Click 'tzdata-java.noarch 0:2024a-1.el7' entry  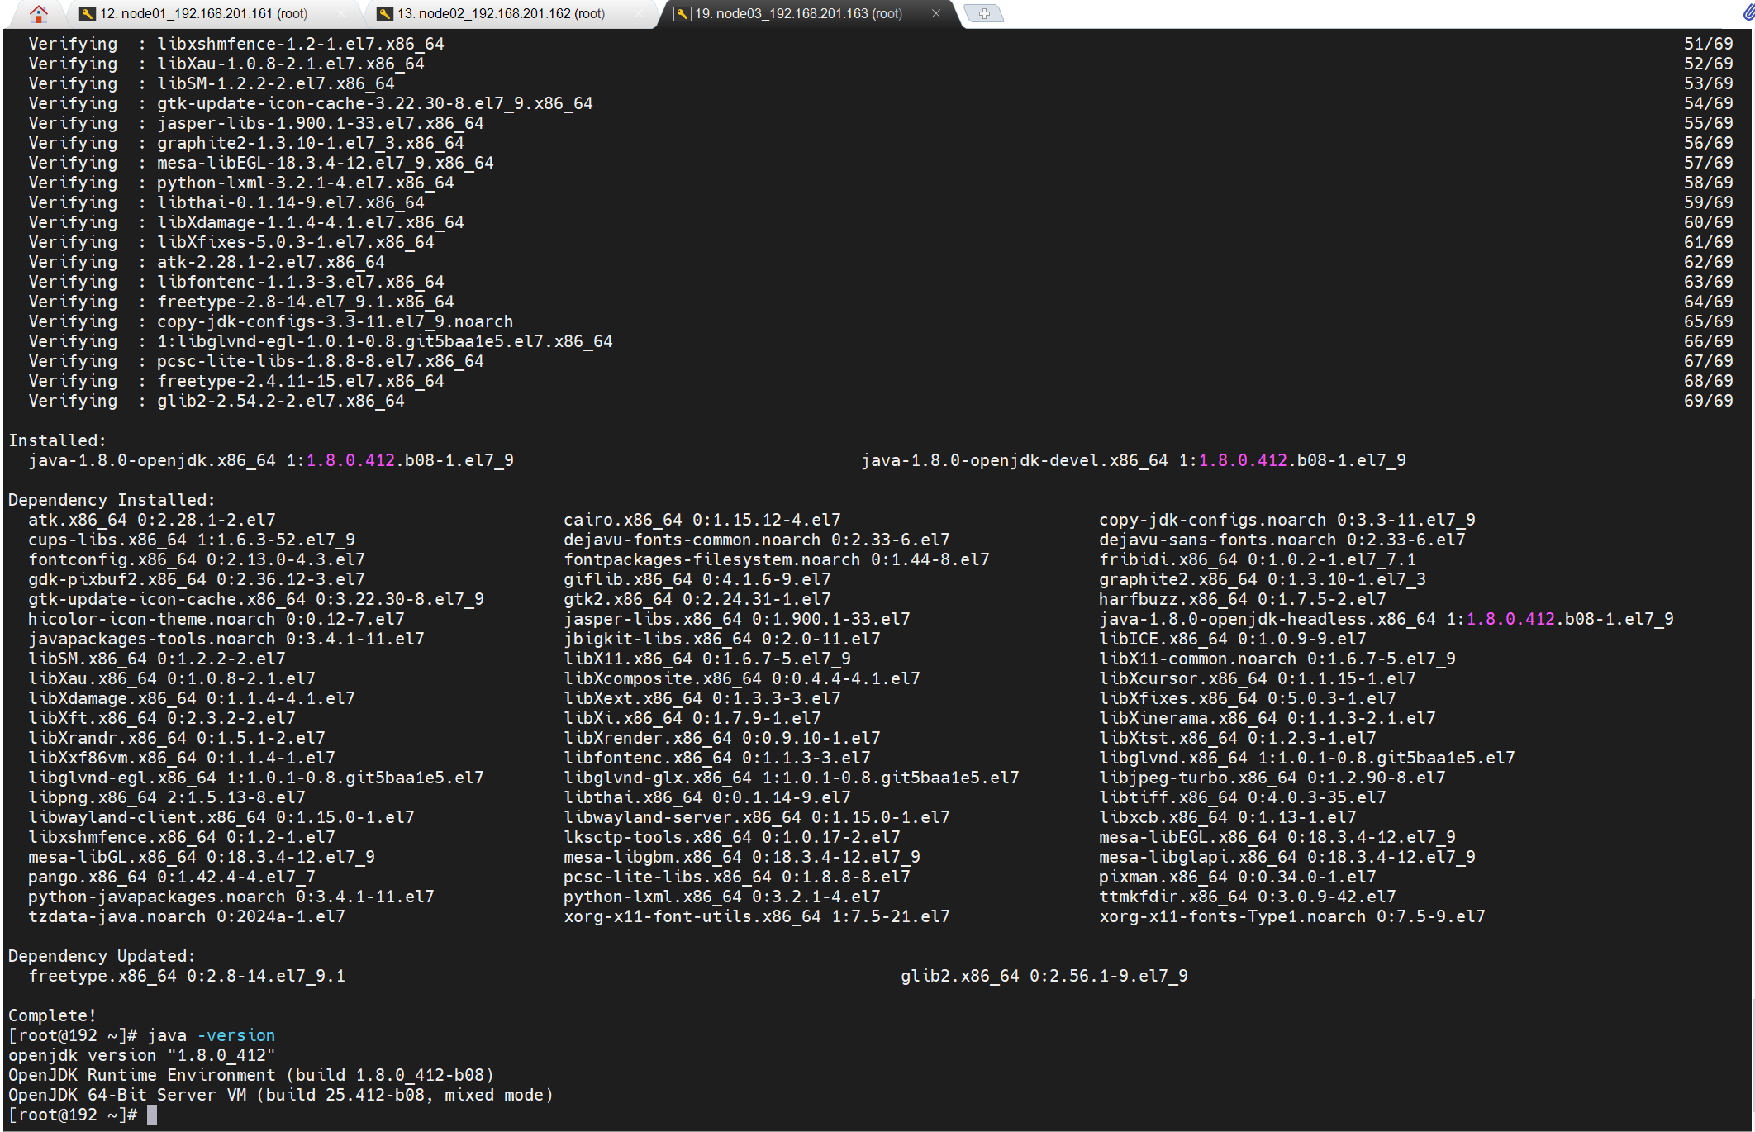pos(187,916)
